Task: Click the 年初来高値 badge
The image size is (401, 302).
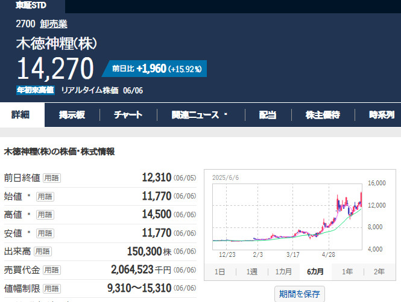Action: click(36, 90)
